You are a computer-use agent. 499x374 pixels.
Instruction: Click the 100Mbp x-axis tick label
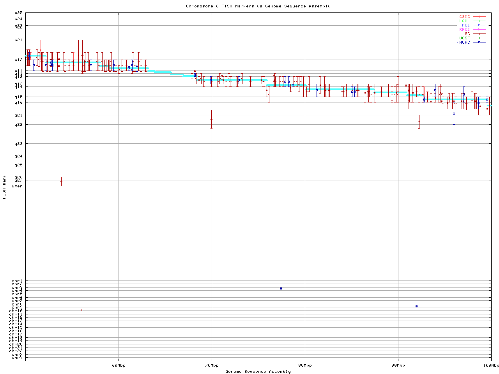pos(491,365)
